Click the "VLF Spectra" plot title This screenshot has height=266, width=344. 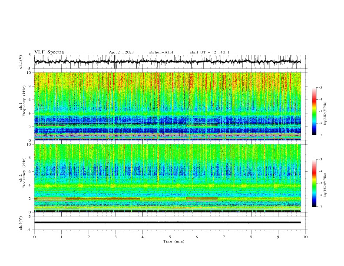tap(49, 52)
